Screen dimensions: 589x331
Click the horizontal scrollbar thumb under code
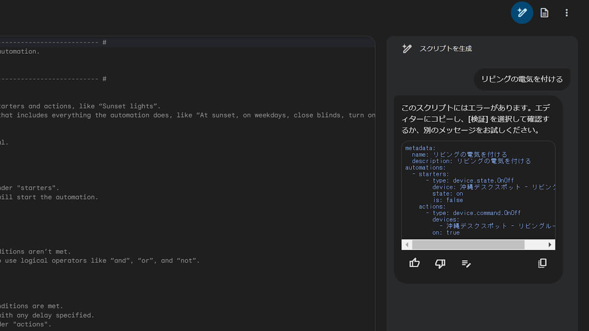[468, 245]
